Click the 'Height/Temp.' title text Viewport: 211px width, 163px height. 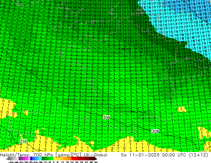(x=15, y=155)
